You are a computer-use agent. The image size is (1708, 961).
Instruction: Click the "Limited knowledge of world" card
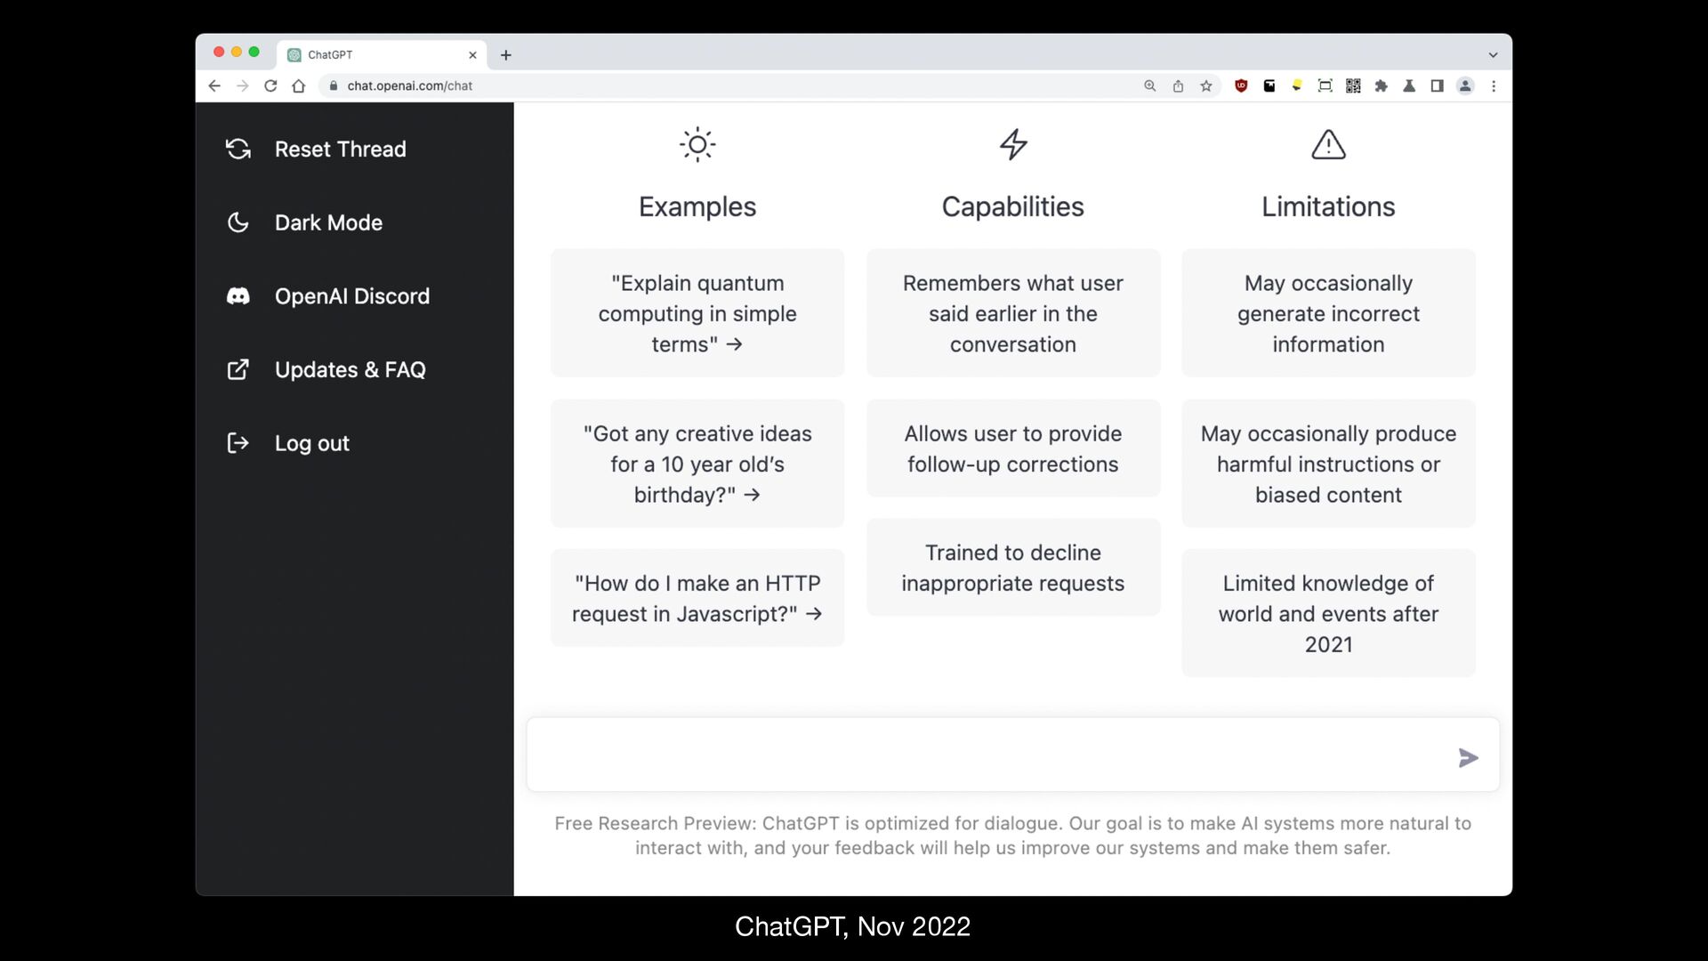pyautogui.click(x=1328, y=613)
